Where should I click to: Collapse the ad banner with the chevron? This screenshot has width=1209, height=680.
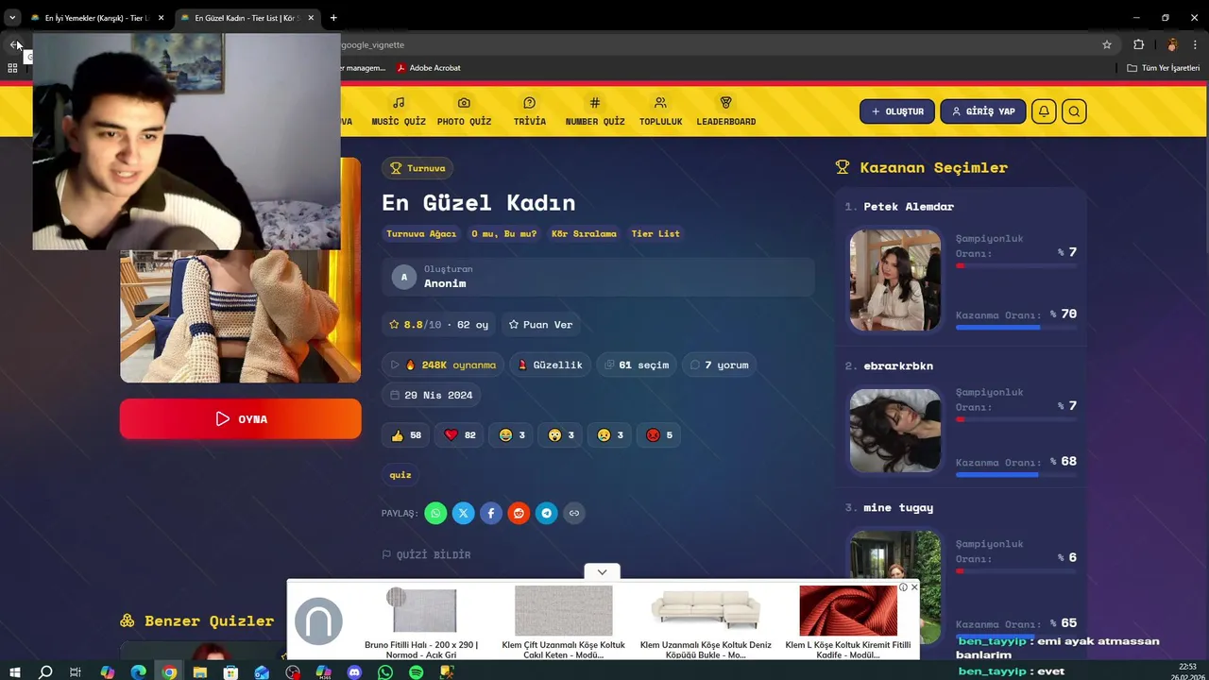pyautogui.click(x=602, y=571)
